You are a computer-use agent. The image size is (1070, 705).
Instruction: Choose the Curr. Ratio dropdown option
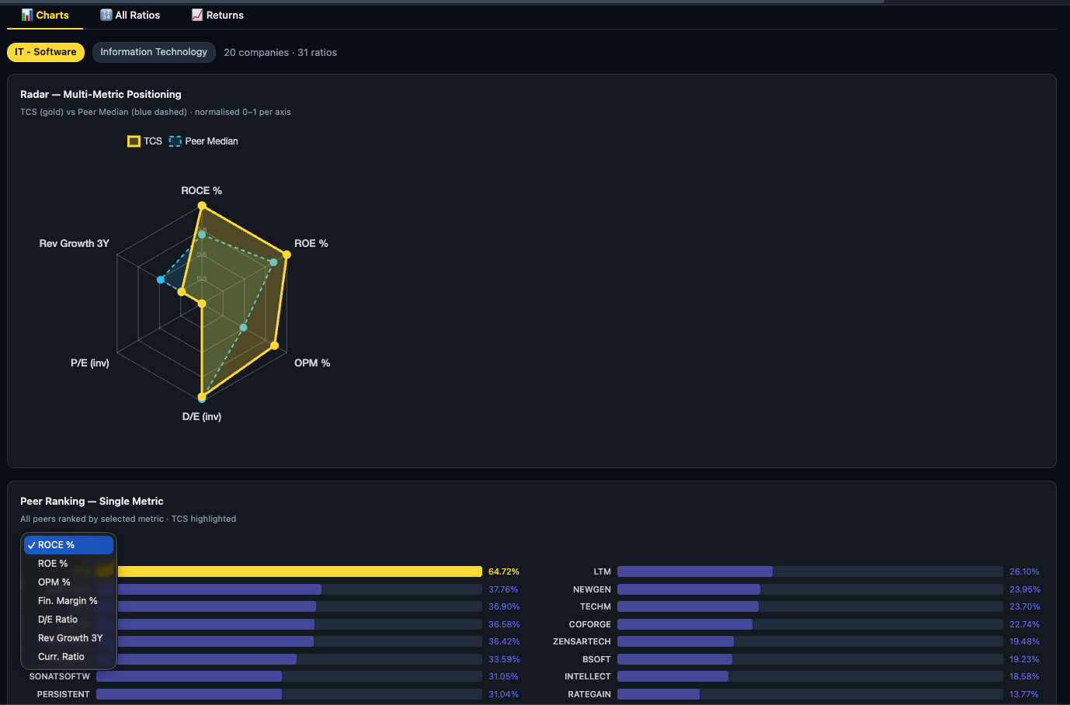coord(61,656)
